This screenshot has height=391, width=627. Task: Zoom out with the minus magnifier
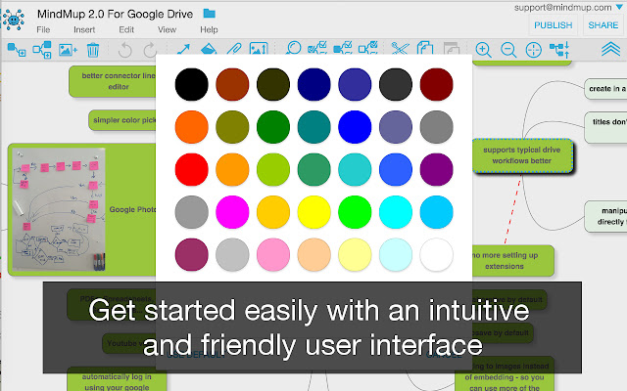[x=508, y=50]
